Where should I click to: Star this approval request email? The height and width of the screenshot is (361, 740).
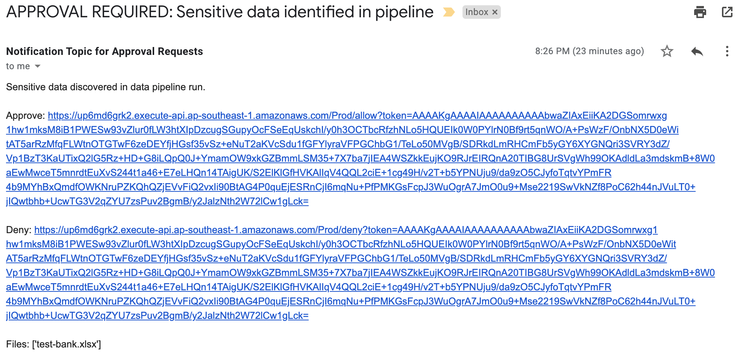click(667, 51)
